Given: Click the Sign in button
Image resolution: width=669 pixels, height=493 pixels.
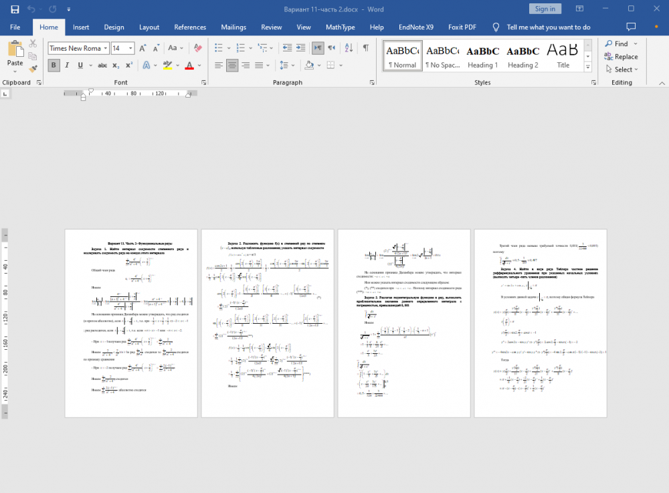Looking at the screenshot, I should (x=545, y=9).
